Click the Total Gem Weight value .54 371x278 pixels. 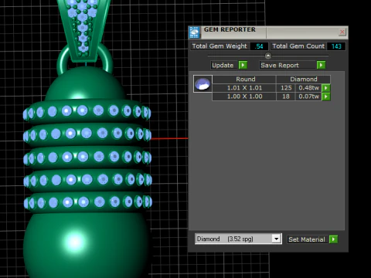click(259, 46)
